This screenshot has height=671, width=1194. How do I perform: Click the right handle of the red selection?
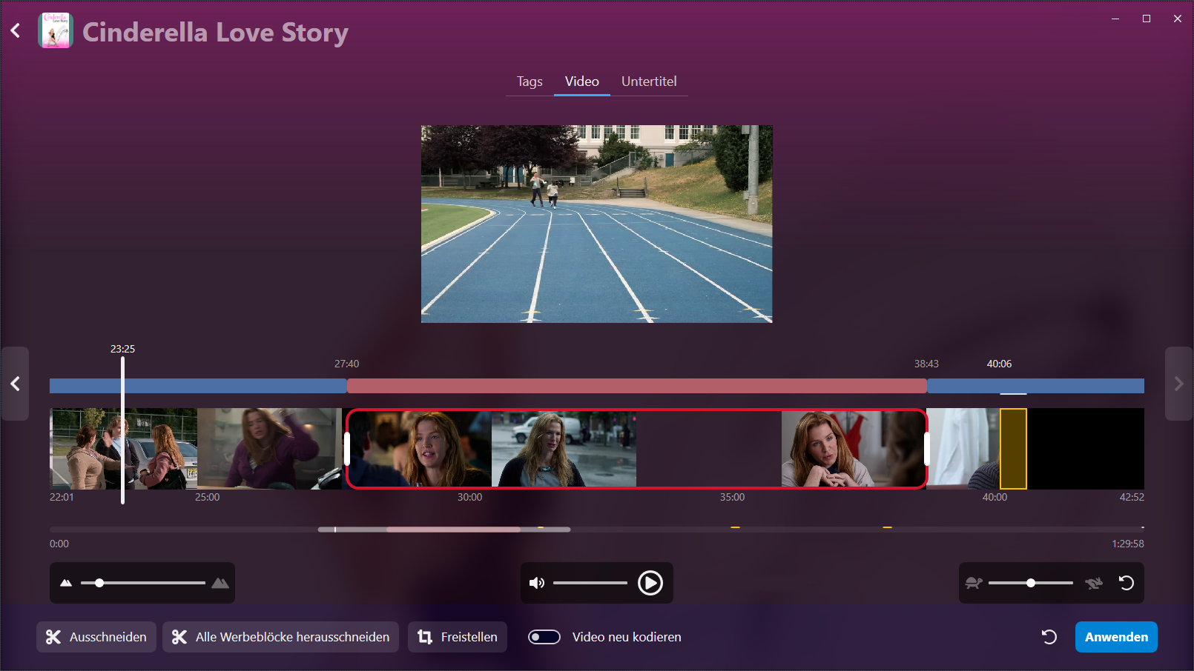927,449
